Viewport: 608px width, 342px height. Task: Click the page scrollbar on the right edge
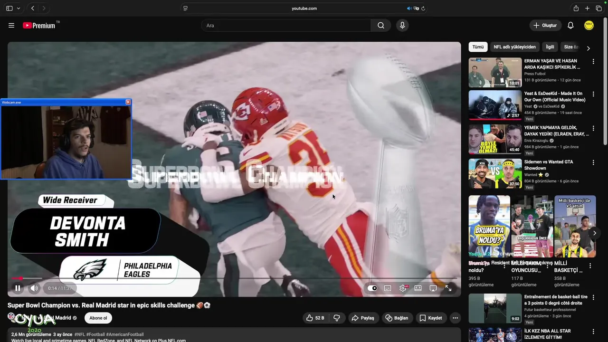point(605,81)
